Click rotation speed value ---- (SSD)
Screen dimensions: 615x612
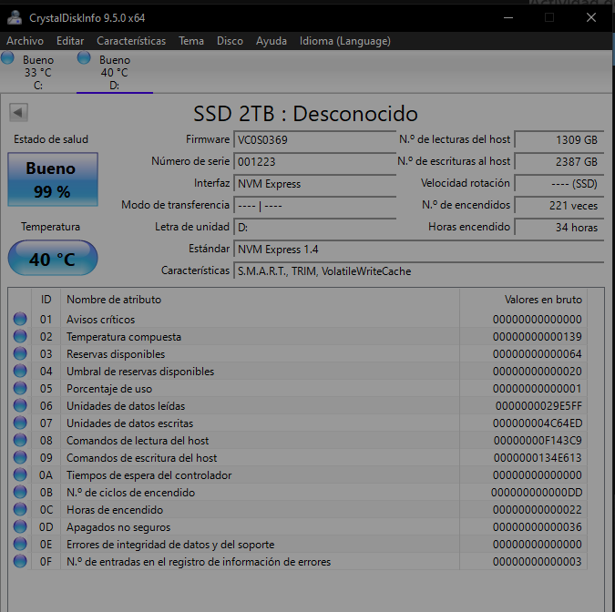point(559,183)
